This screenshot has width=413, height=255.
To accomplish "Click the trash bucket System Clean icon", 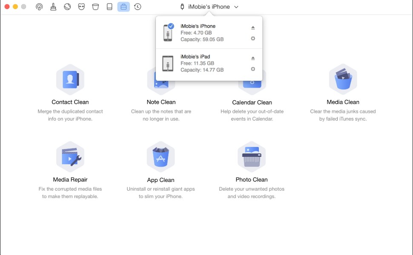I will click(95, 7).
